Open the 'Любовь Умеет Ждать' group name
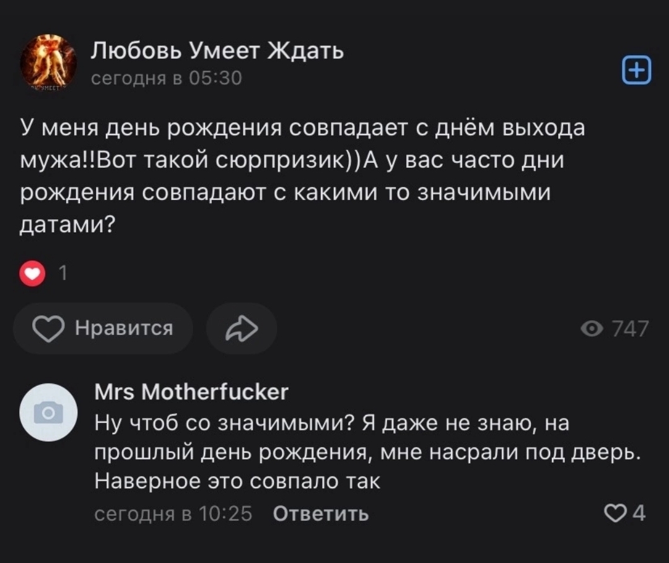Viewport: 669px width, 563px height. tap(217, 51)
